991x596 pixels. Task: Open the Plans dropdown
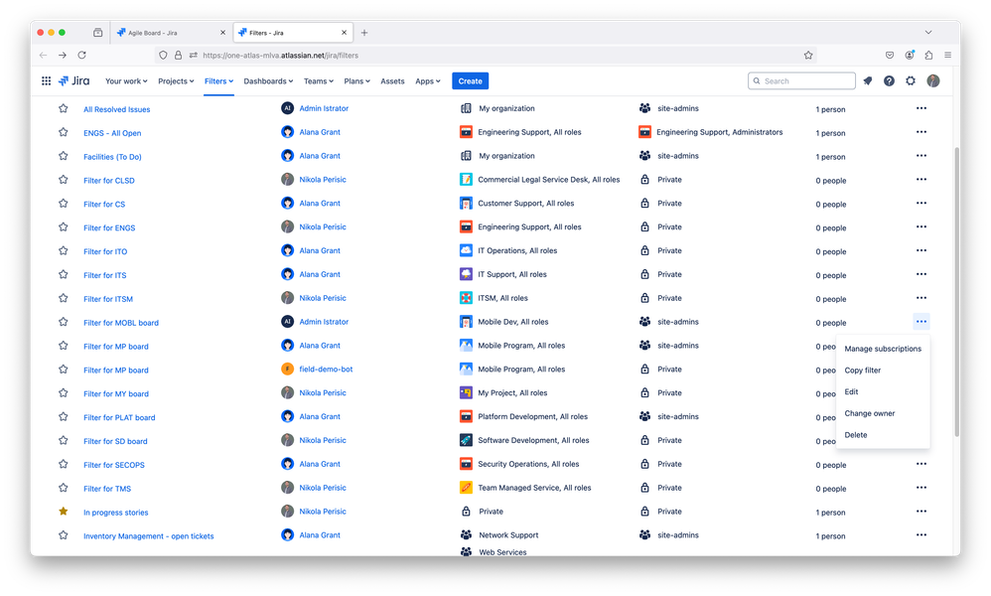click(x=357, y=80)
